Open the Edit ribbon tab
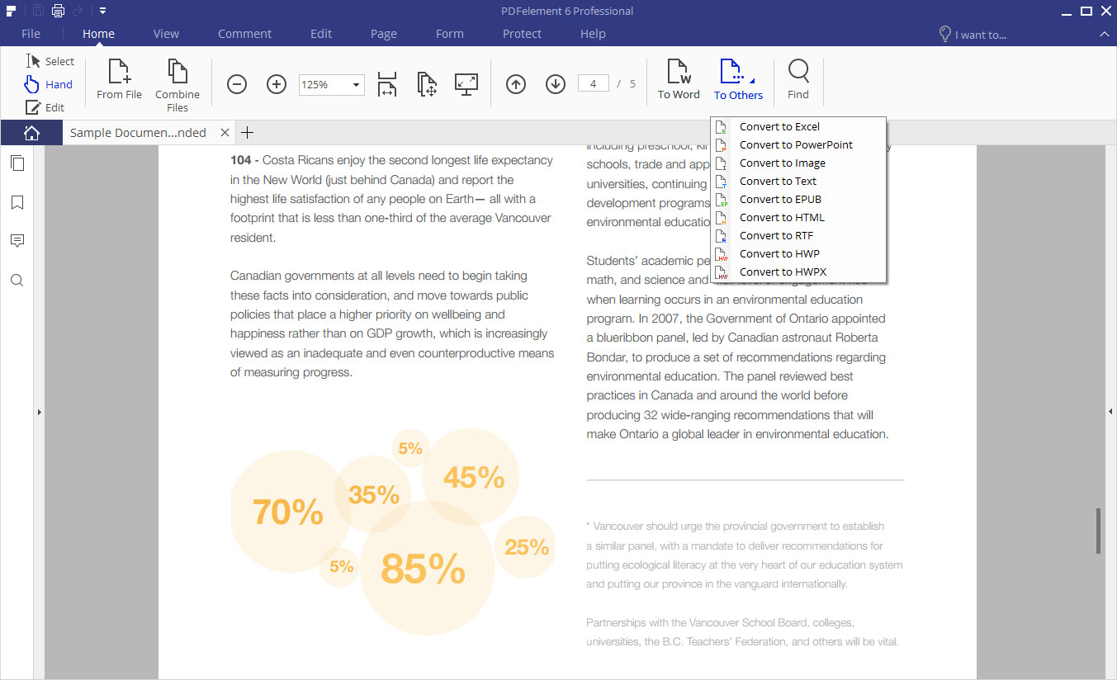Image resolution: width=1117 pixels, height=680 pixels. click(x=321, y=34)
